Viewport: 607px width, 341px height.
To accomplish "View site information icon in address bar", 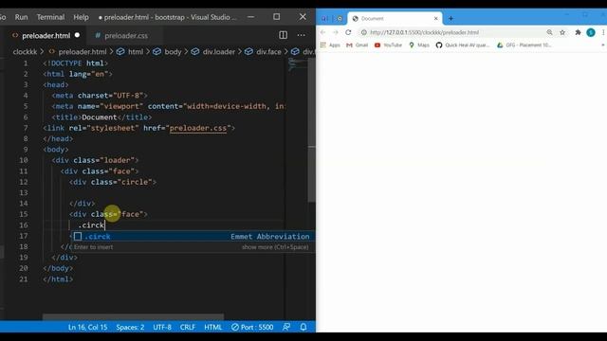I will 364,32.
